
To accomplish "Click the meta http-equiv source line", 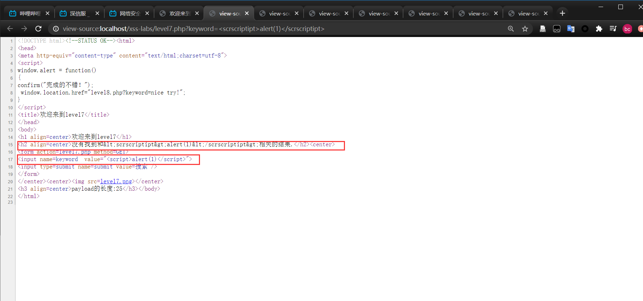I will click(x=122, y=56).
